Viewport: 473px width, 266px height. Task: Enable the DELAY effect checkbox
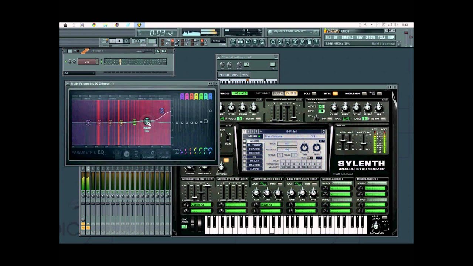(x=244, y=161)
